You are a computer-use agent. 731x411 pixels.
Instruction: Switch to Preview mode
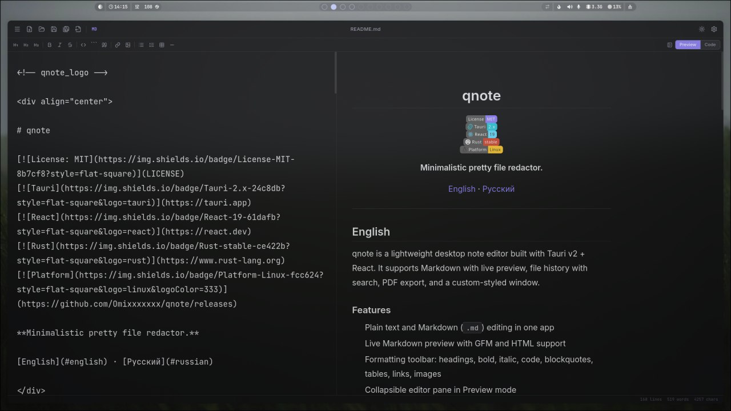point(688,45)
